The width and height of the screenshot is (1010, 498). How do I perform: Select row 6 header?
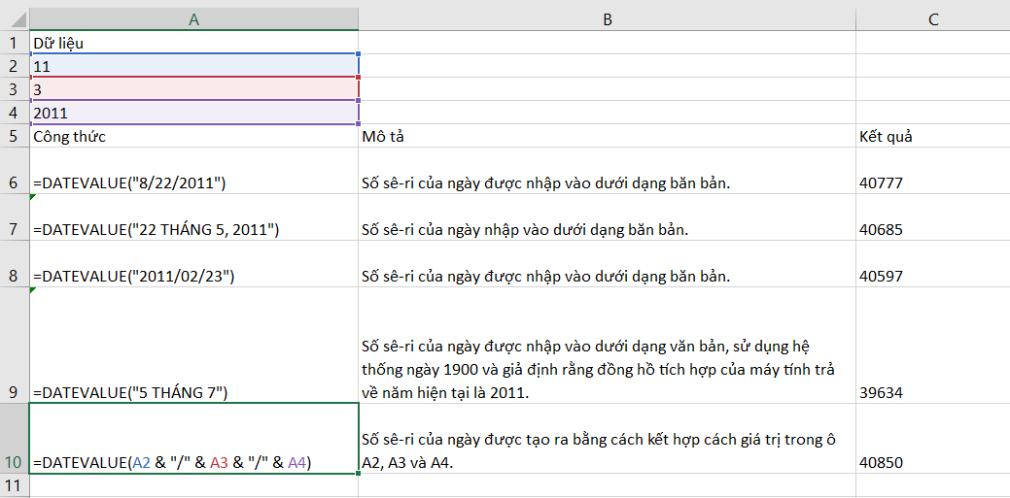pos(15,171)
